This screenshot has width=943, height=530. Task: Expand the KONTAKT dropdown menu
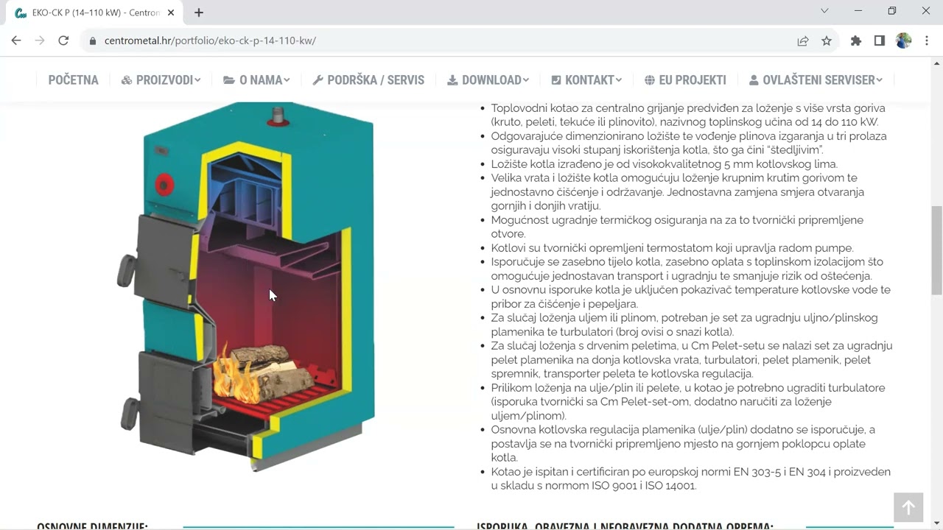[586, 80]
